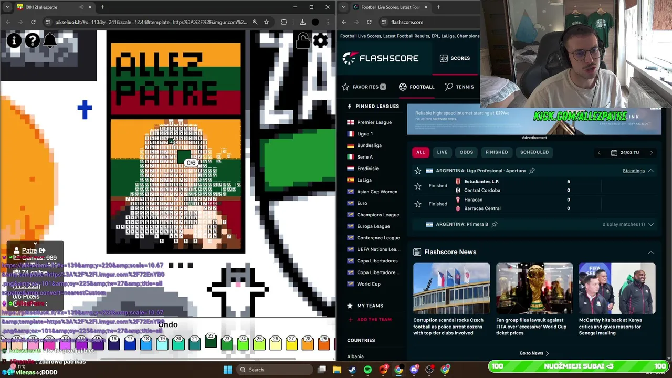
Task: Select the Scores tab in Flashscore header
Action: pyautogui.click(x=455, y=58)
